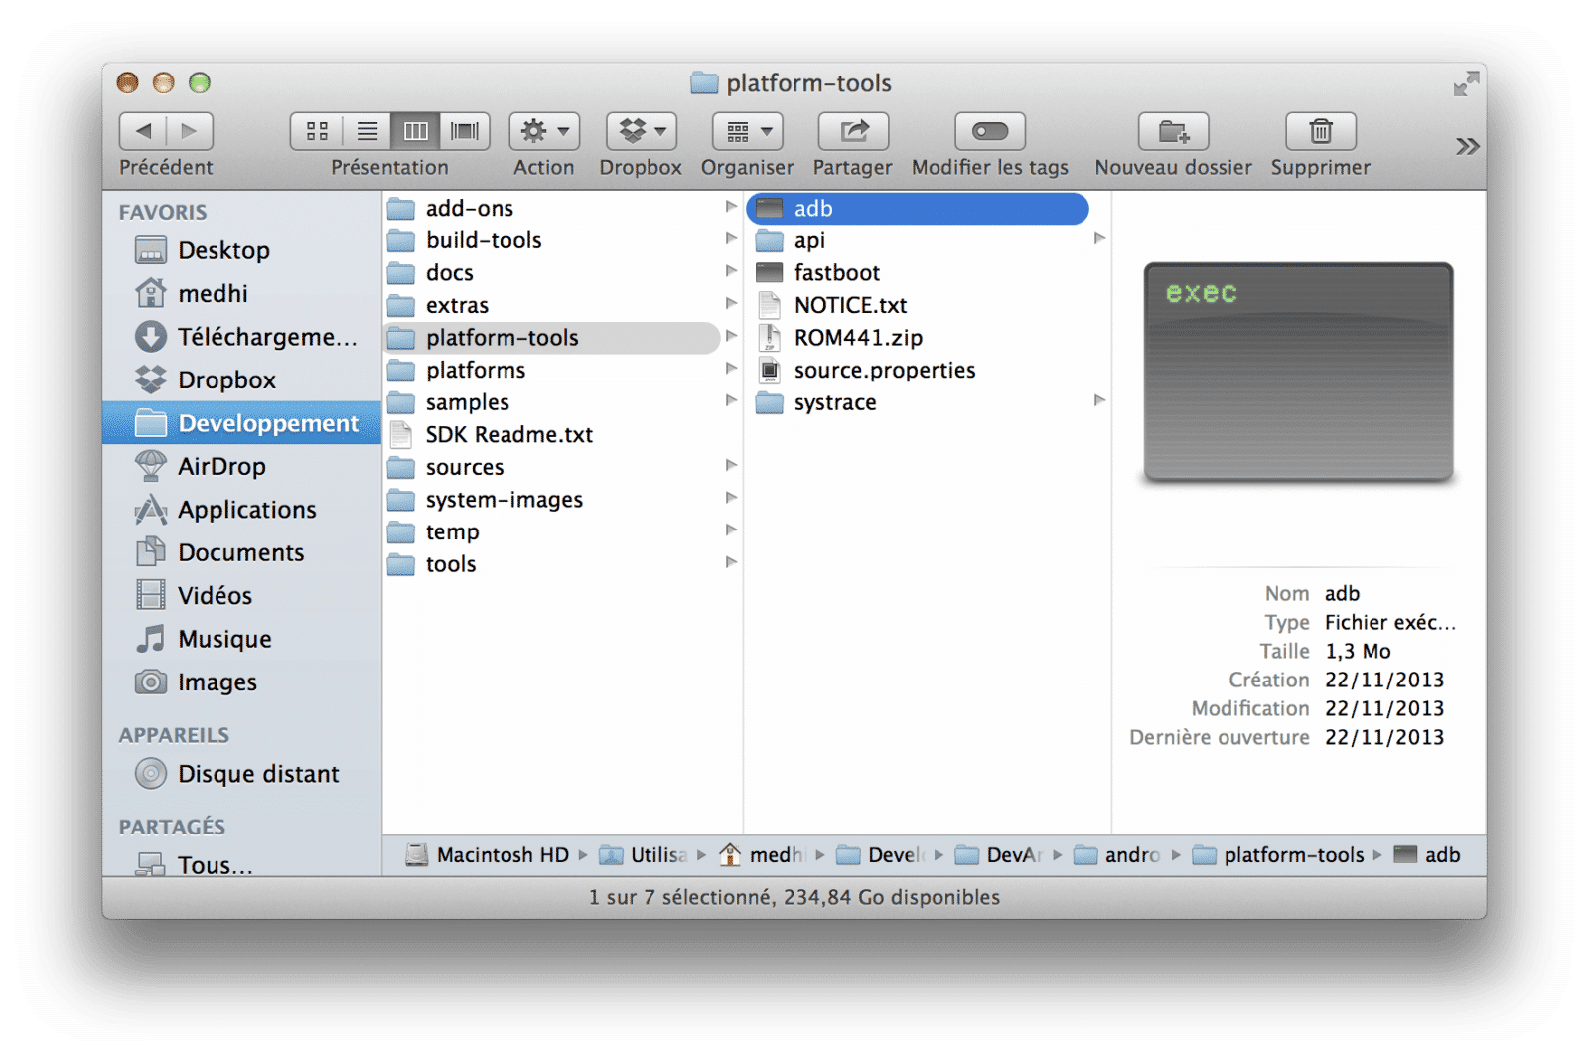Select the fastboot executable file
The height and width of the screenshot is (1061, 1589).
click(836, 273)
